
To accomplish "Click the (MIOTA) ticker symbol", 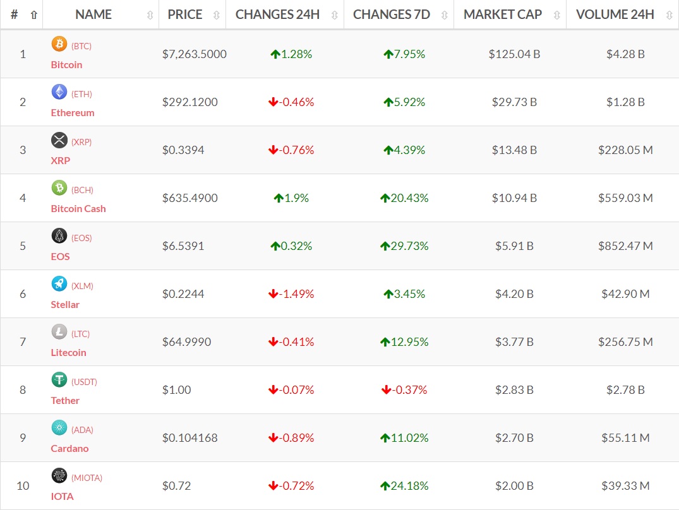I will pyautogui.click(x=87, y=478).
